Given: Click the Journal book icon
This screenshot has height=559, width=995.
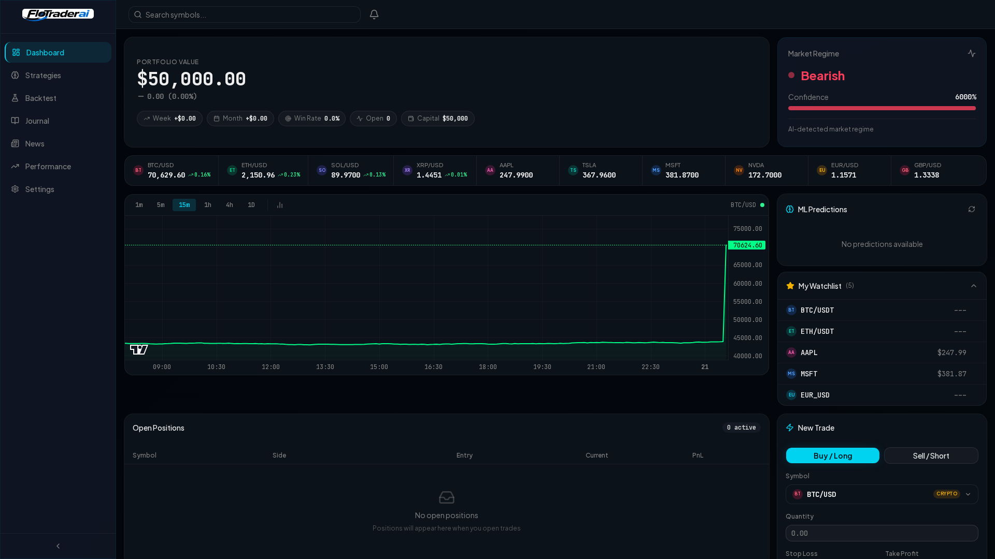Looking at the screenshot, I should (15, 121).
